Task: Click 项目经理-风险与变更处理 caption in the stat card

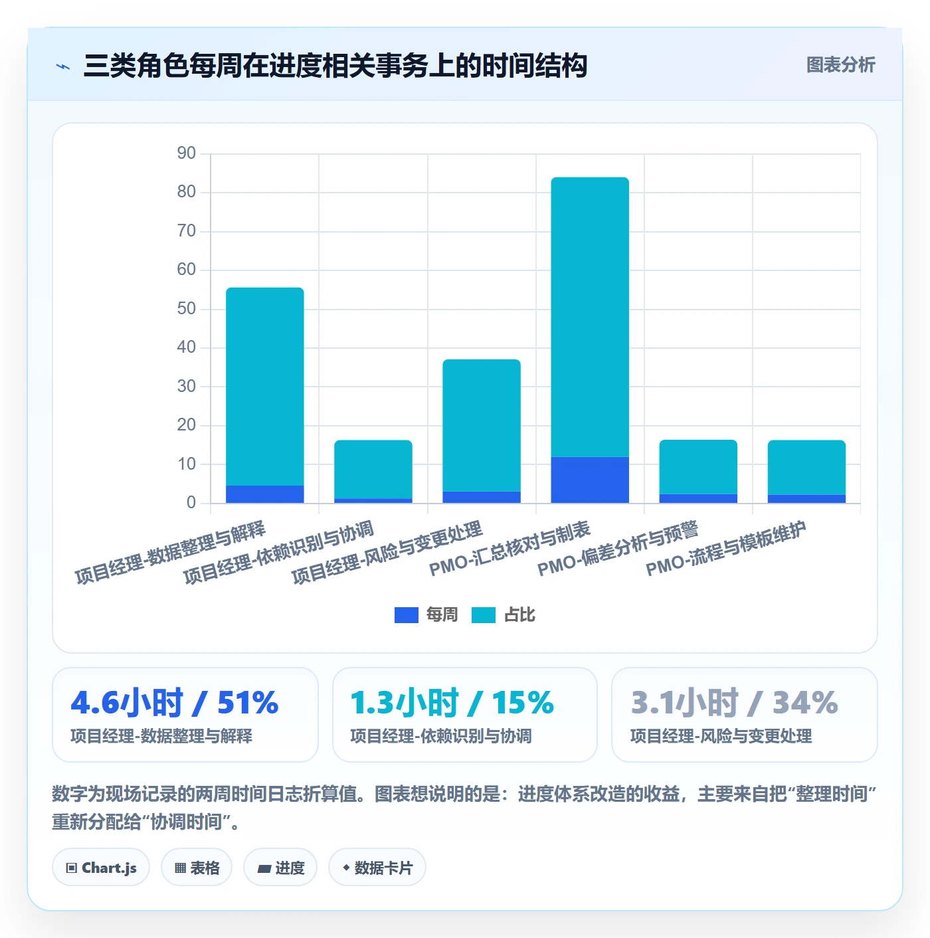Action: click(721, 736)
